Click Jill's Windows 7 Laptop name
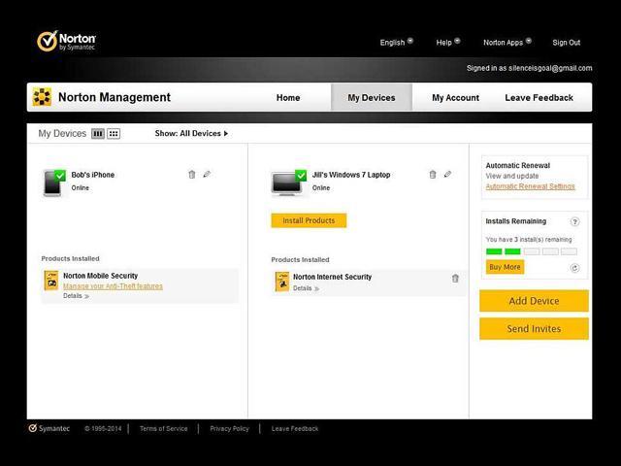Screen dimensions: 621x466 (x=351, y=175)
